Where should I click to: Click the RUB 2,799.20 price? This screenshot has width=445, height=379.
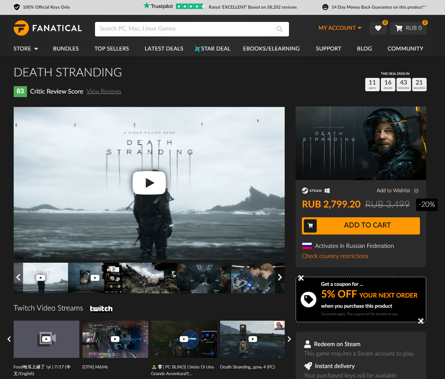pos(331,204)
